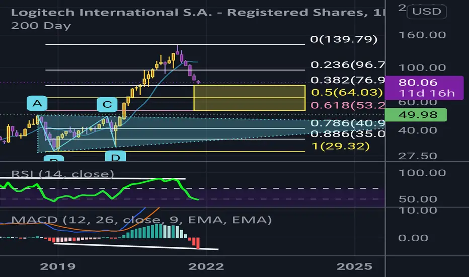This screenshot has height=277, width=469.
Task: Select the RSI (14, close) indicator label
Action: pyautogui.click(x=62, y=174)
